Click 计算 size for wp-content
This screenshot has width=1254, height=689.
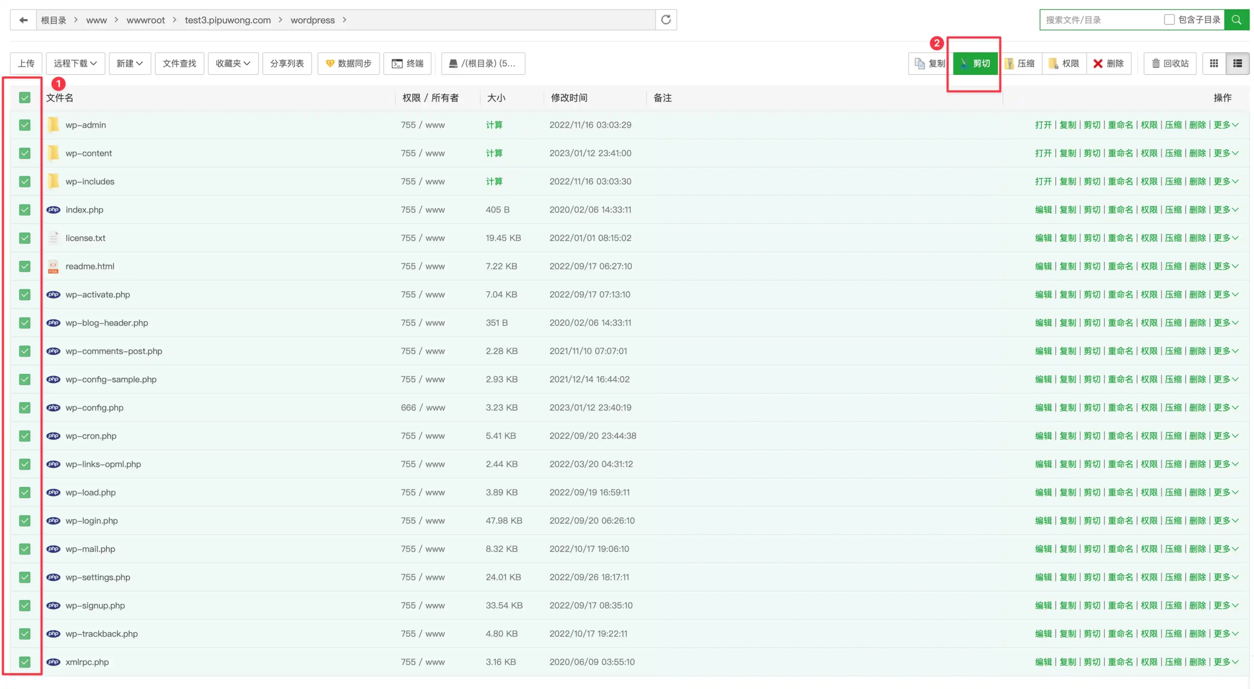(x=494, y=153)
